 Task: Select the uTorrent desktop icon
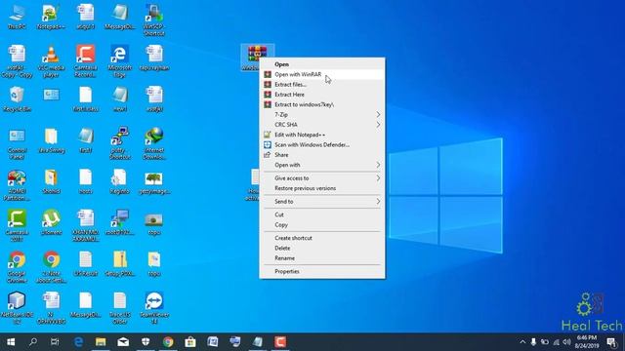[51, 222]
